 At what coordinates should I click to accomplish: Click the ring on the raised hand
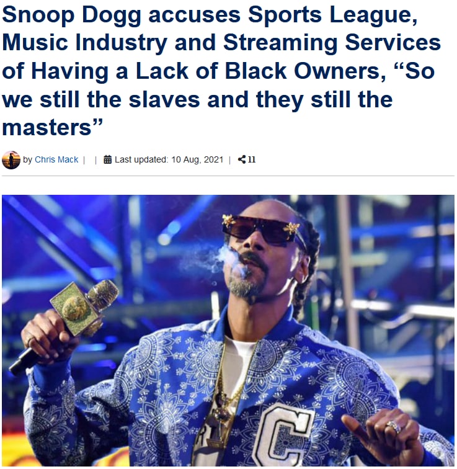click(394, 426)
